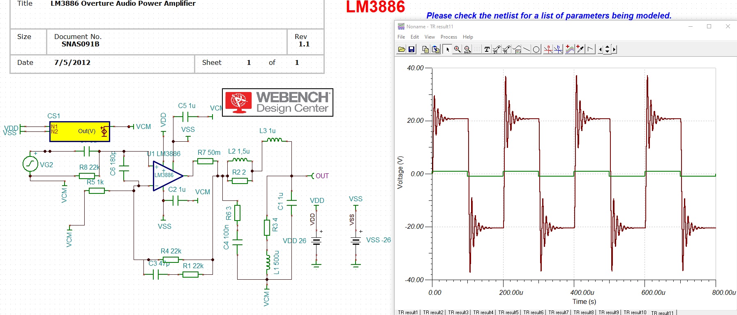Toggle the dotted grid button
This screenshot has height=315, width=737.
click(x=477, y=49)
